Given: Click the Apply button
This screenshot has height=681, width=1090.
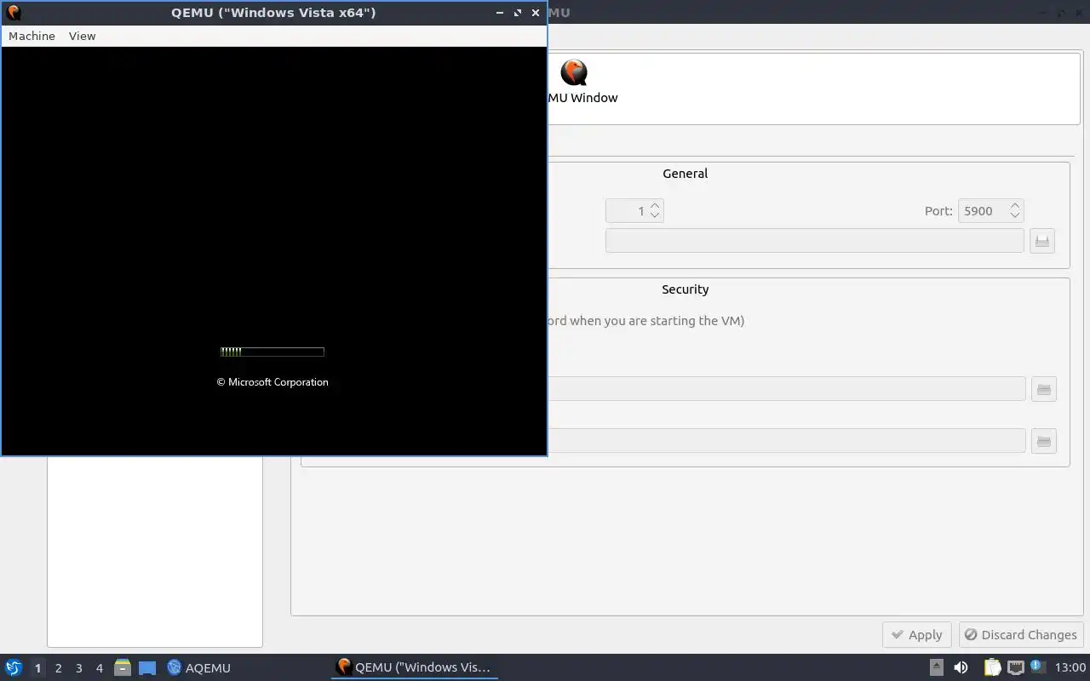Looking at the screenshot, I should point(917,635).
